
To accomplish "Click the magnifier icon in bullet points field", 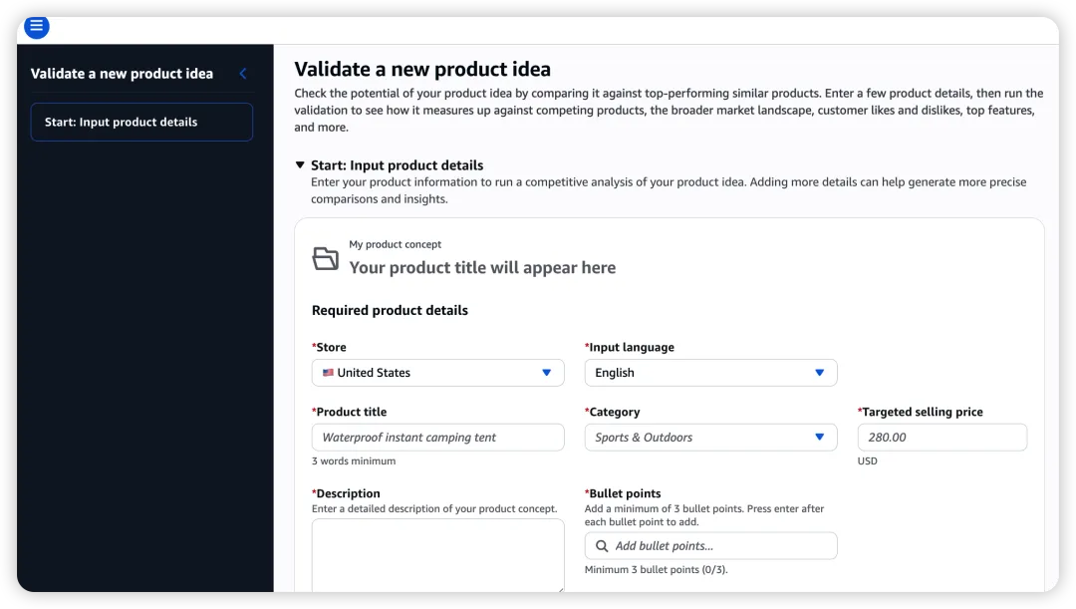I will pyautogui.click(x=602, y=546).
